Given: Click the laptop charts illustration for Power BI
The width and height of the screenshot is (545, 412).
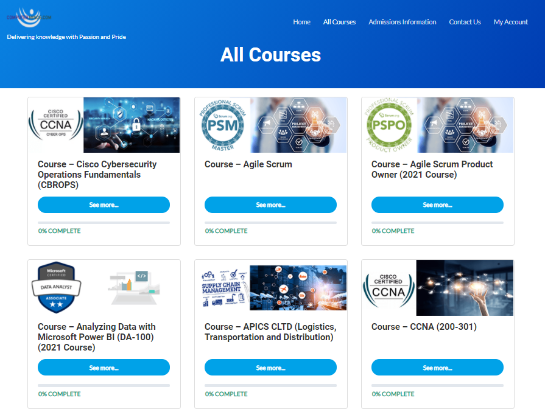Looking at the screenshot, I should pyautogui.click(x=134, y=288).
